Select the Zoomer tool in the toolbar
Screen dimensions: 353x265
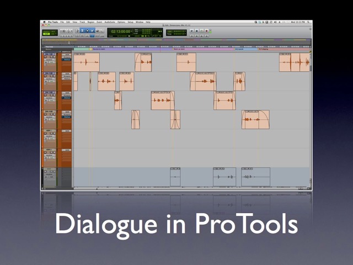77,31
